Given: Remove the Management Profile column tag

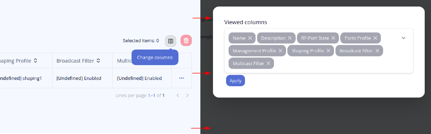Looking at the screenshot, I should click(280, 51).
